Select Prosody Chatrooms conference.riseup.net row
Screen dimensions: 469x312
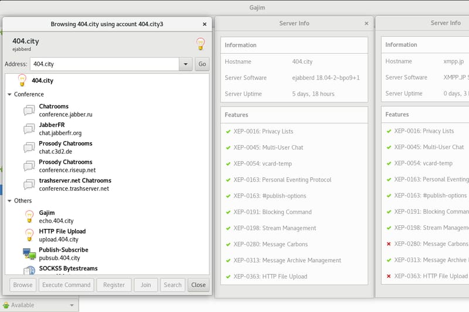pos(107,166)
